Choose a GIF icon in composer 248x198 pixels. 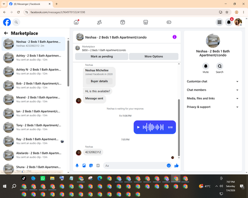coord(98,165)
